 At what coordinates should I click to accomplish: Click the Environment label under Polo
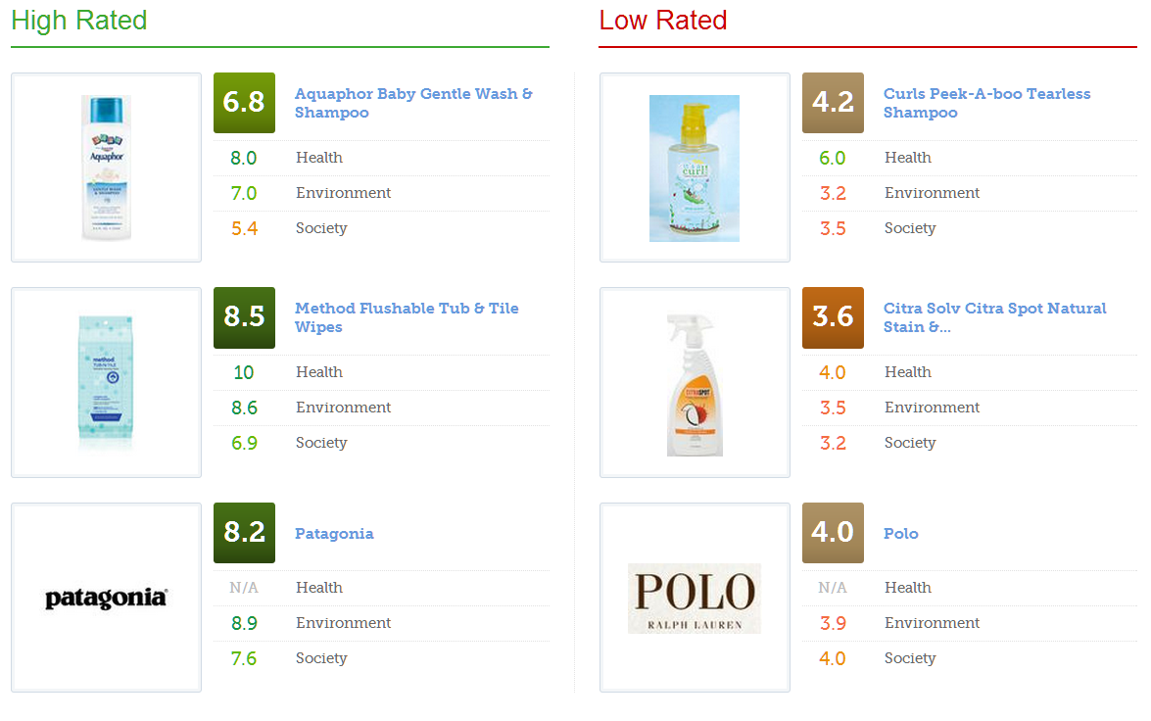(933, 623)
